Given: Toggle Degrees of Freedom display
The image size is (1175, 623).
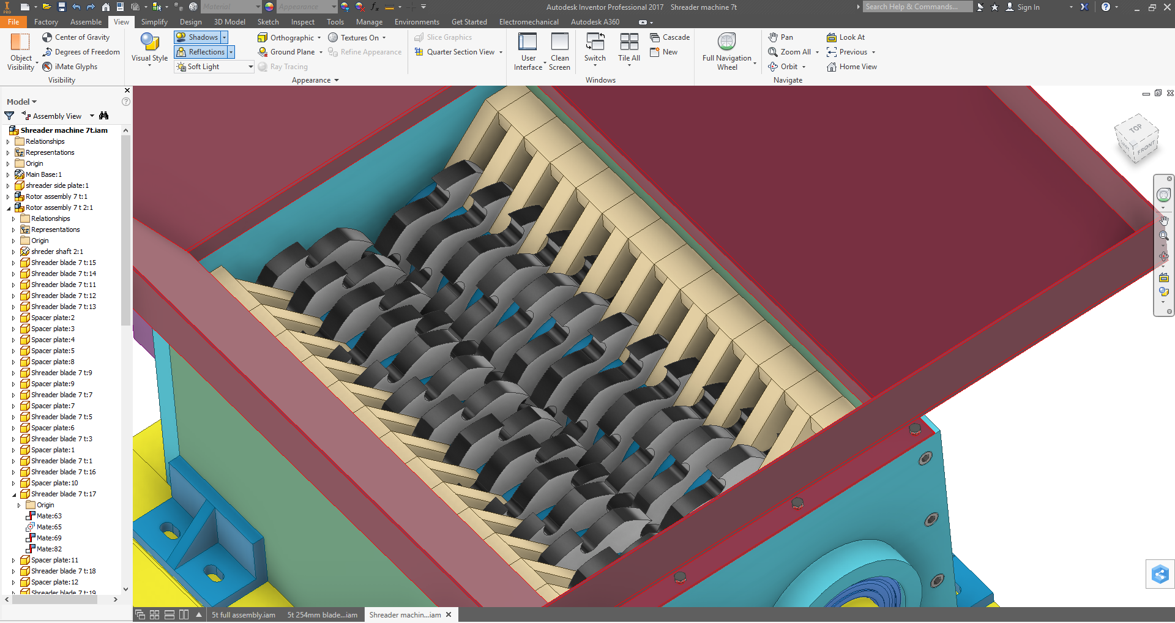Looking at the screenshot, I should pyautogui.click(x=81, y=52).
